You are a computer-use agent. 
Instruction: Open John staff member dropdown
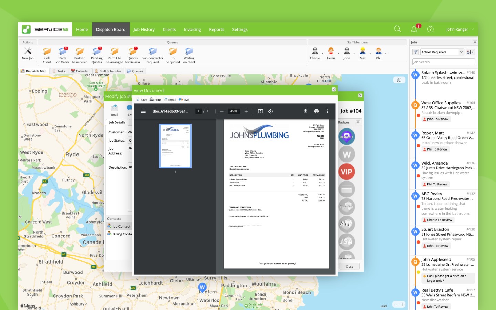click(354, 53)
